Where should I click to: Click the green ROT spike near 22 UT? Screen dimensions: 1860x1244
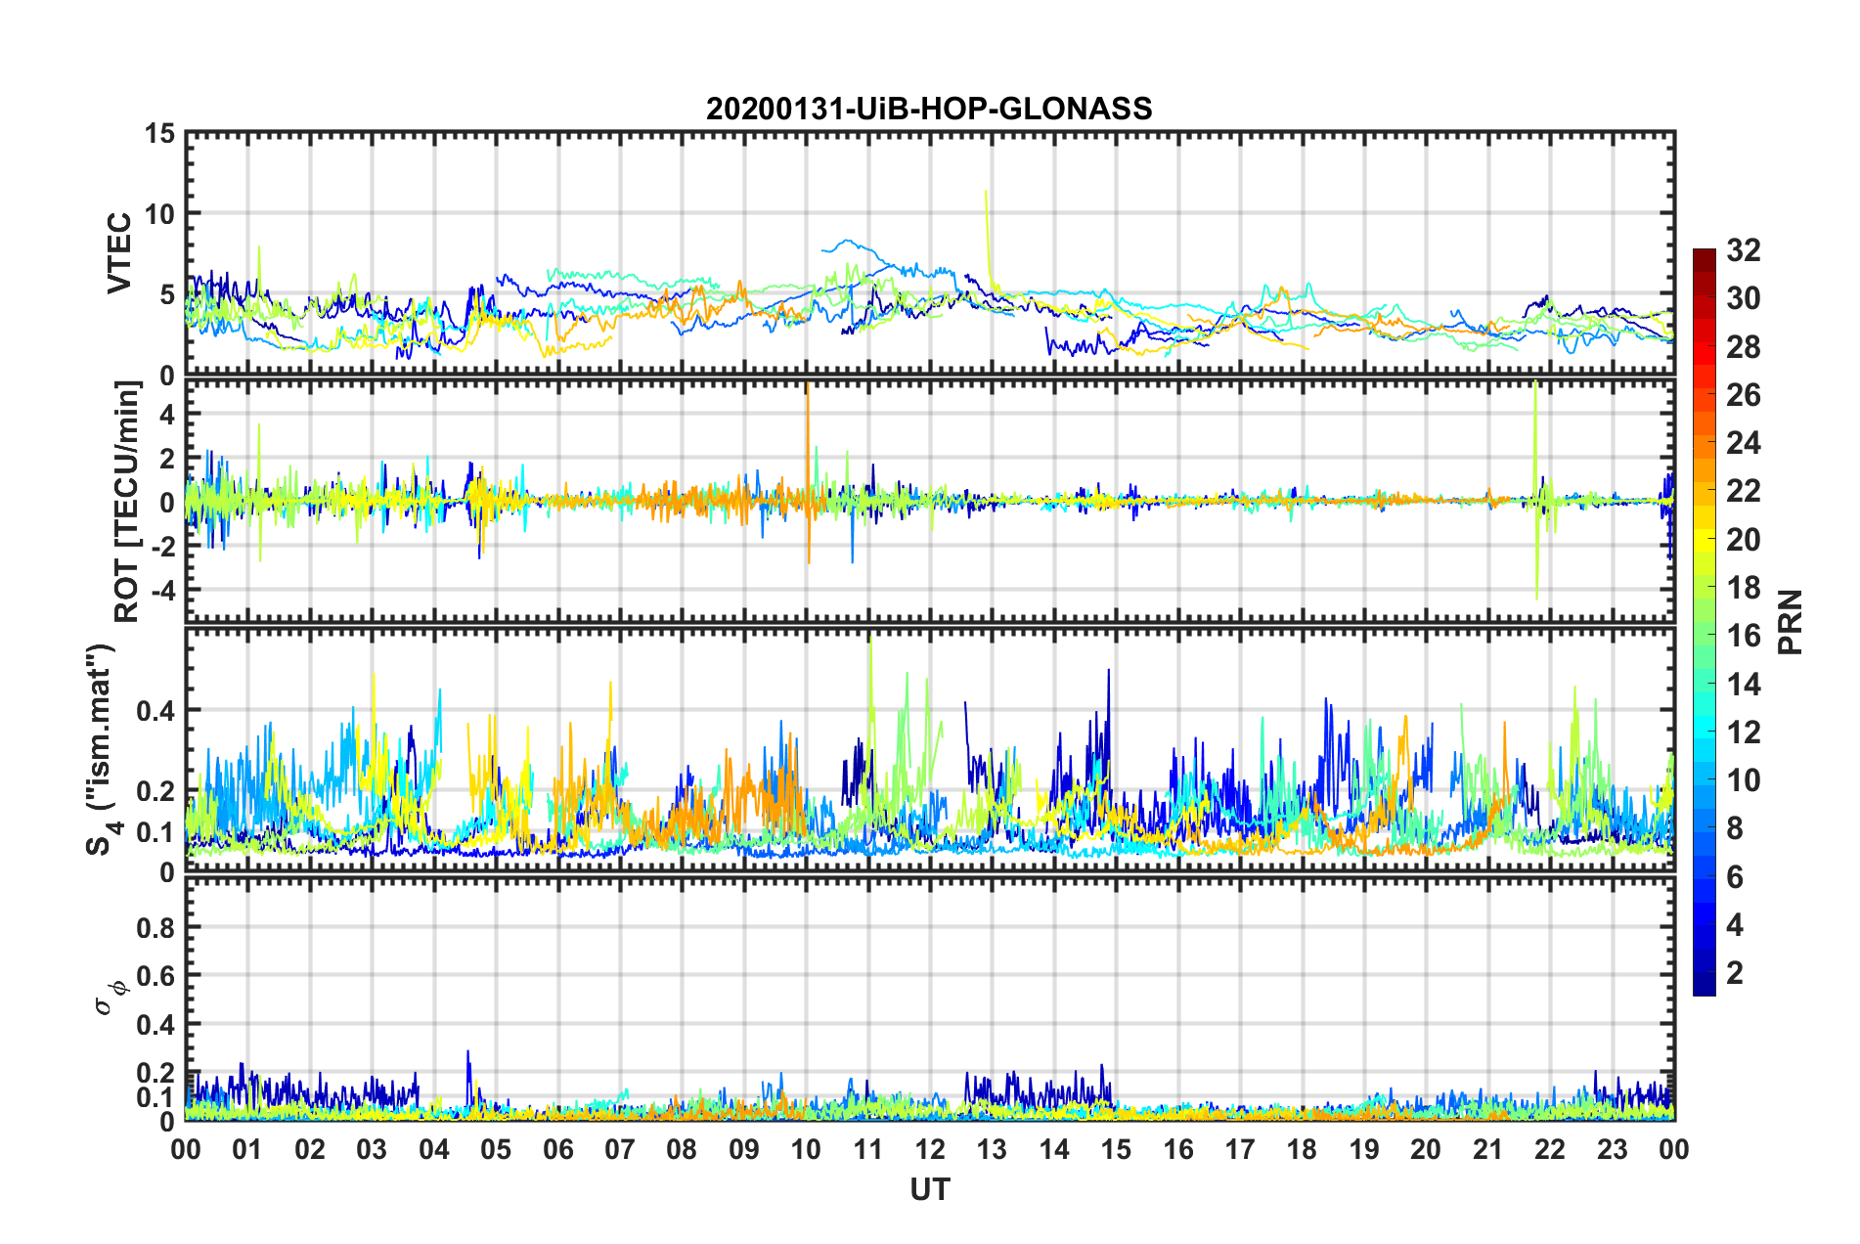point(1536,489)
